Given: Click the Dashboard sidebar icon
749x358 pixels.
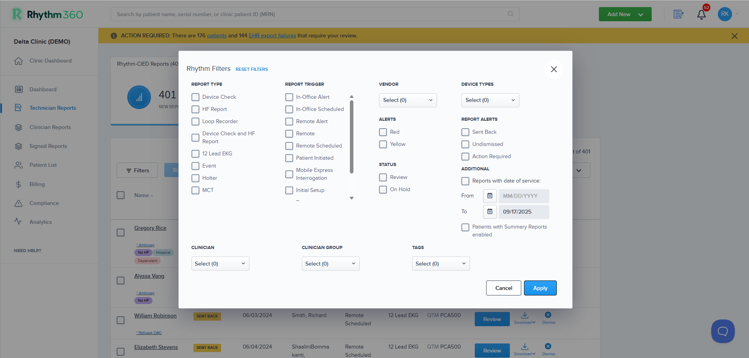Looking at the screenshot, I should tap(19, 89).
